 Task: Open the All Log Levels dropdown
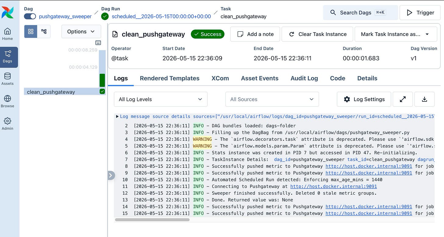(161, 99)
